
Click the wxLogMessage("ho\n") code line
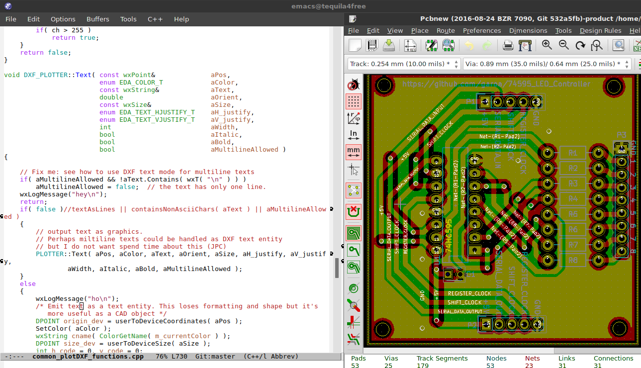click(x=78, y=298)
